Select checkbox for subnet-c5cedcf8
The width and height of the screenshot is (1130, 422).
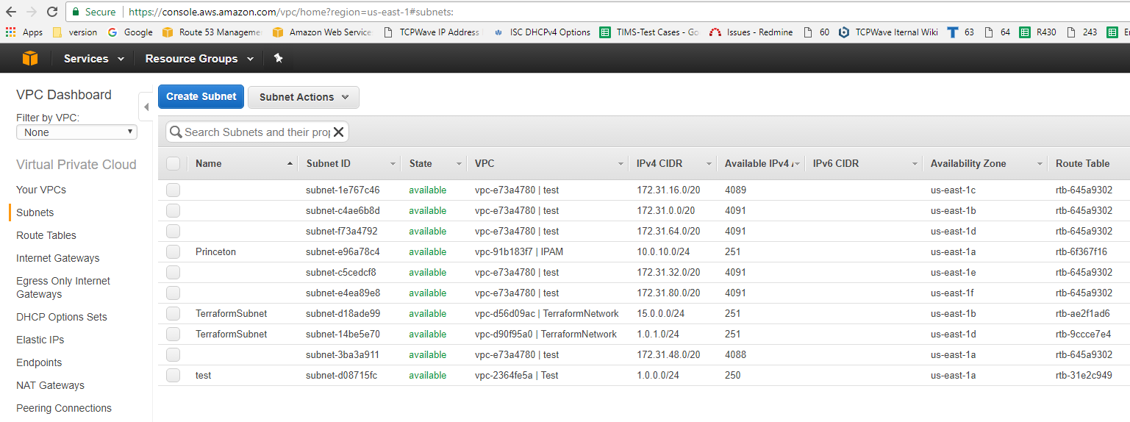(x=173, y=272)
